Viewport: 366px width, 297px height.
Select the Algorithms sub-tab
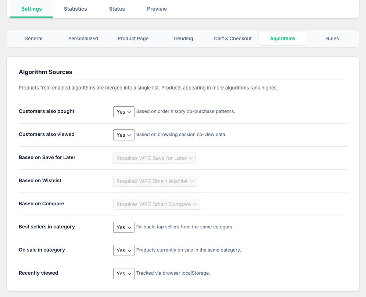[283, 38]
